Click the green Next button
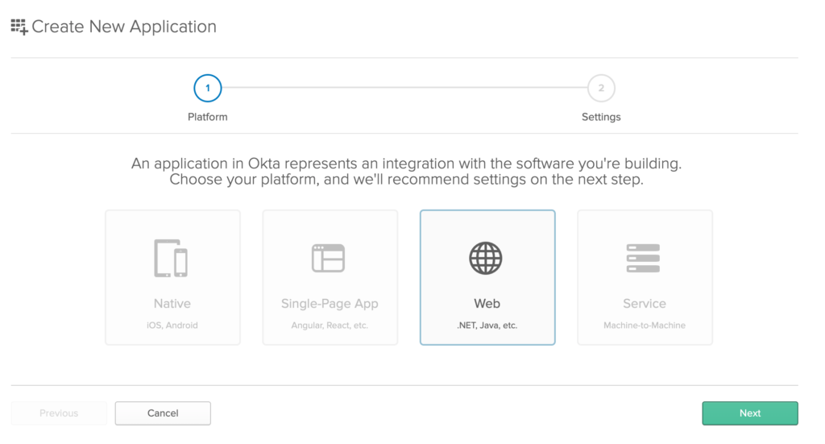The image size is (825, 444). pyautogui.click(x=750, y=413)
